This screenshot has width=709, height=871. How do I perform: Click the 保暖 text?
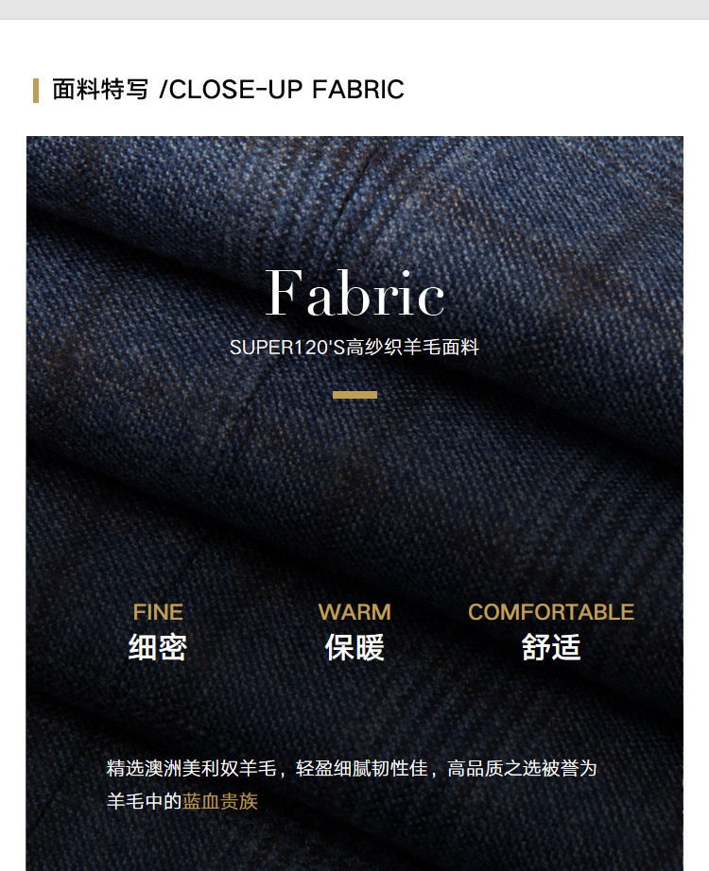tap(354, 647)
